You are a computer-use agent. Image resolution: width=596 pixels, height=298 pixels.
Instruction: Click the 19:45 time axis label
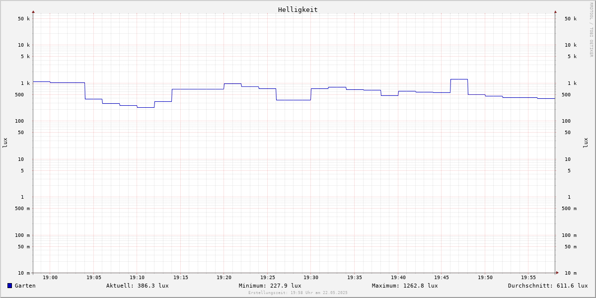click(x=442, y=278)
